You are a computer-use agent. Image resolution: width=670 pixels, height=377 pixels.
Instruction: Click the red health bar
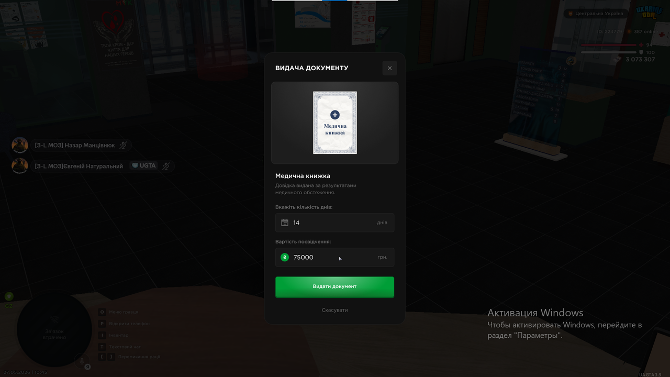click(x=609, y=45)
